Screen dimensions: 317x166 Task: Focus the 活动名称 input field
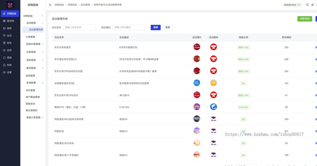79,27
